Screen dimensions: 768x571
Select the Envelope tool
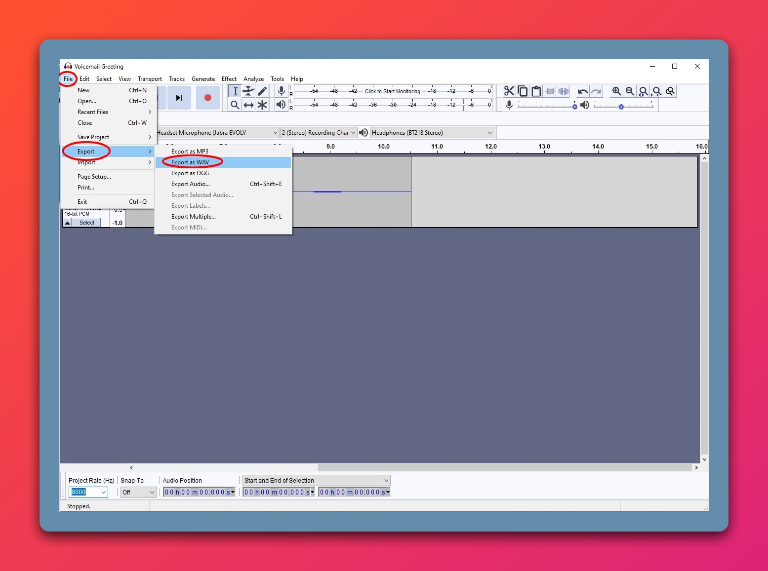coord(248,91)
